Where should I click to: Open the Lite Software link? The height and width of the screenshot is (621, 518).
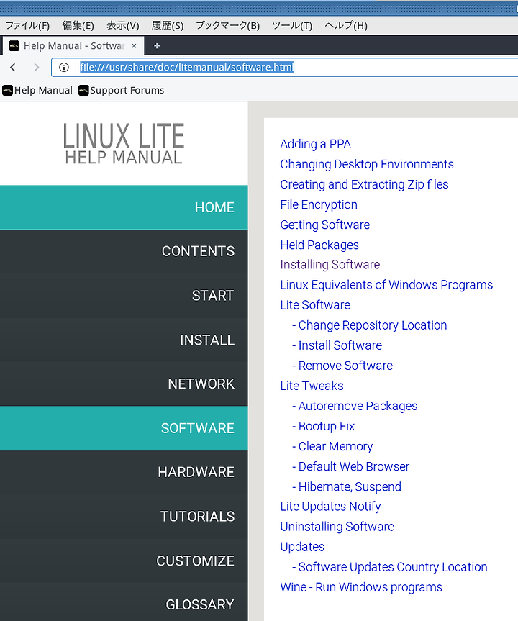pos(315,305)
